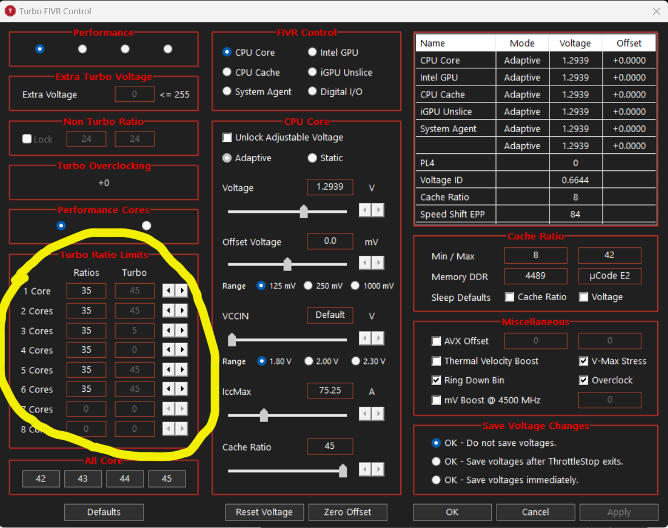Click the Zero Offset button

347,512
